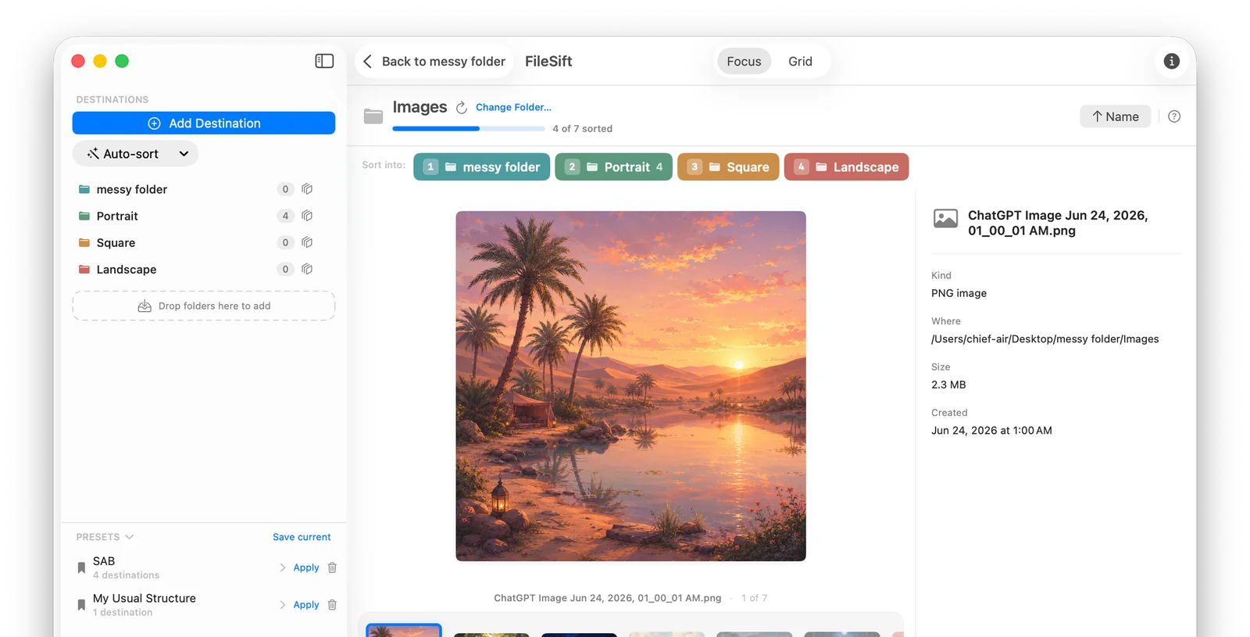Click the messy folder count badge showing 0
The image size is (1250, 637).
click(x=285, y=189)
